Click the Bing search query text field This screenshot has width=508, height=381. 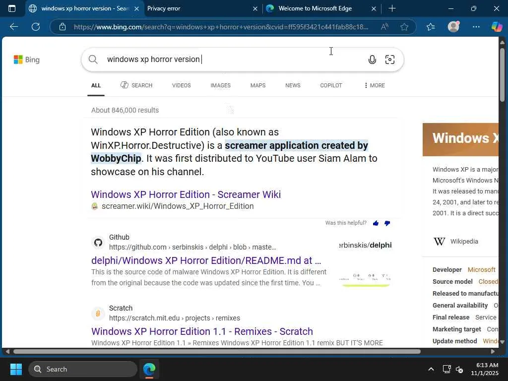(233, 60)
